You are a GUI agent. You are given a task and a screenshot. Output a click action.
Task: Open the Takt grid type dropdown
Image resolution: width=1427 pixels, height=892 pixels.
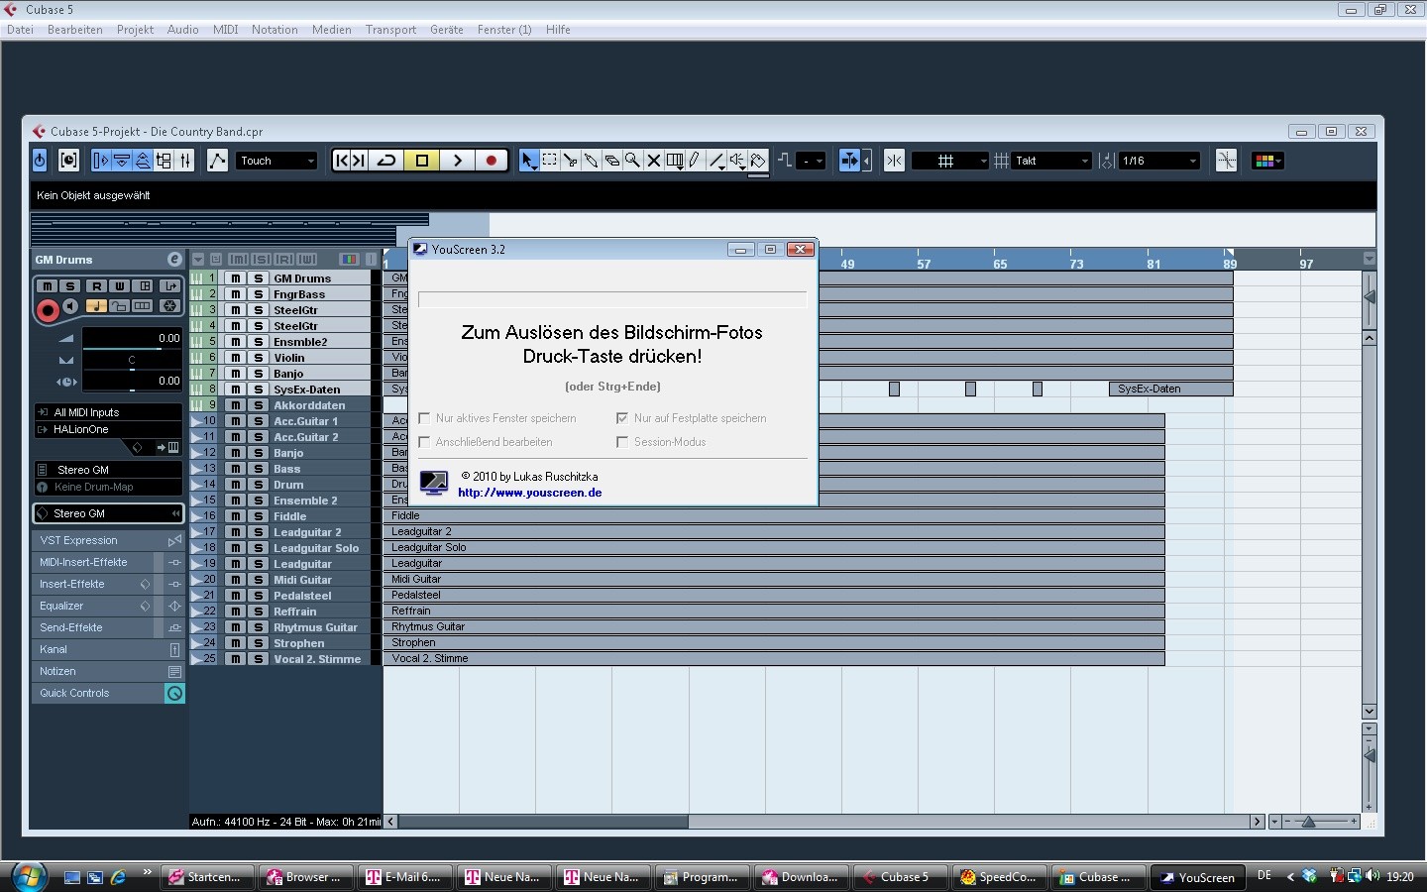[x=1051, y=161]
